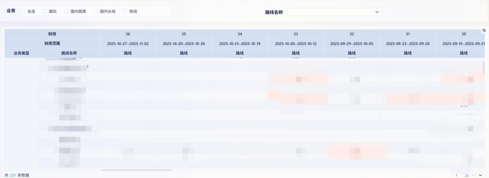Click the 业务 filter label
The width and height of the screenshot is (489, 178).
tap(11, 11)
